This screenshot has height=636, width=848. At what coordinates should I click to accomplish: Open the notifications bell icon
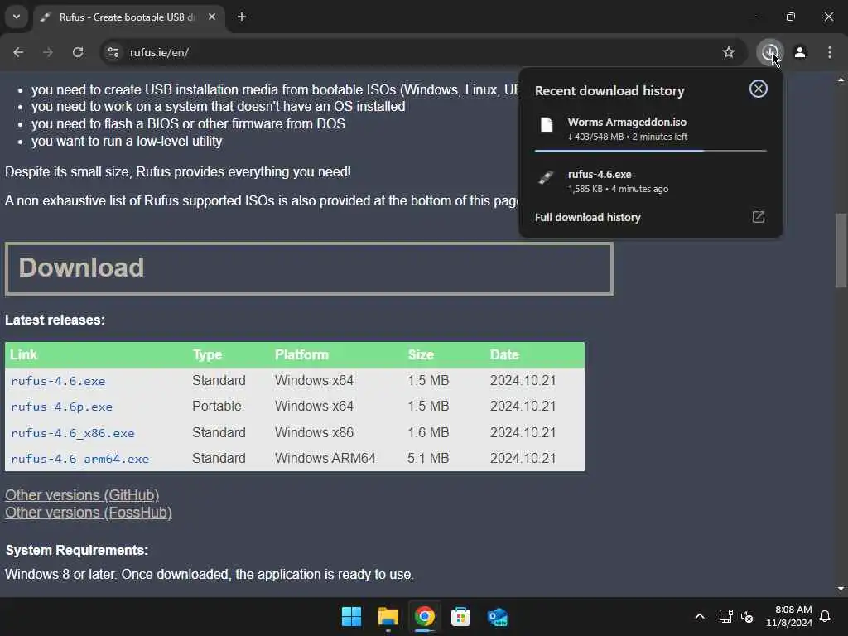point(826,616)
